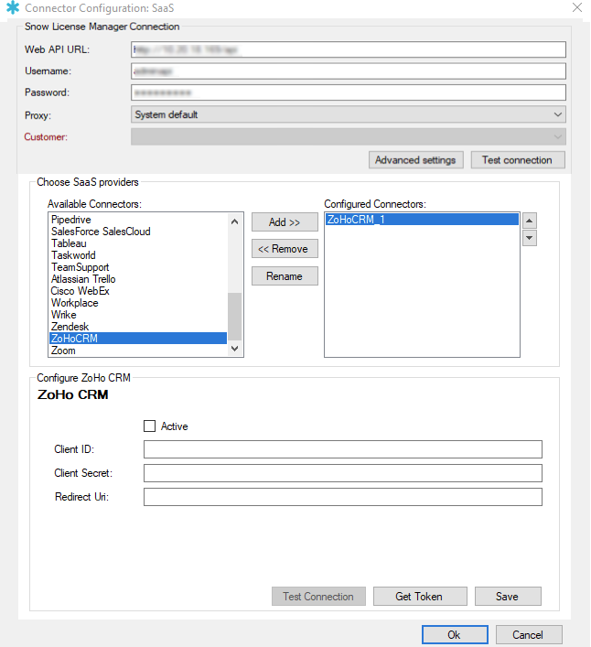Image resolution: width=591 pixels, height=647 pixels.
Task: Open the Customer dropdown
Action: (348, 136)
